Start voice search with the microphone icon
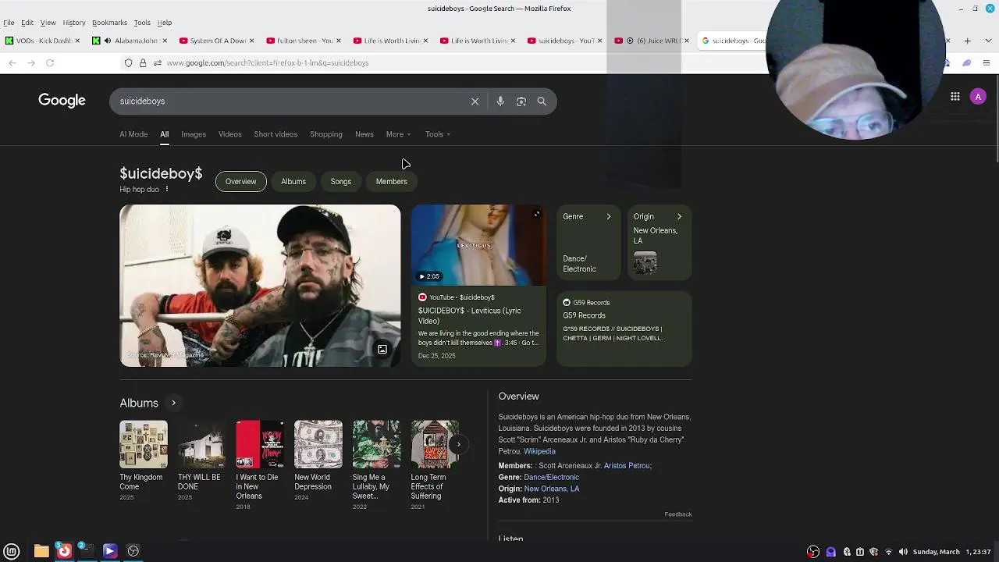 pyautogui.click(x=500, y=101)
